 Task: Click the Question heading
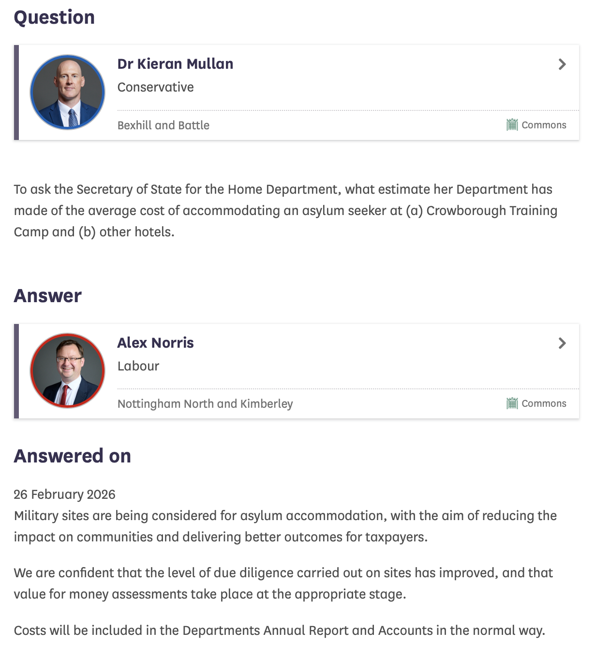[54, 17]
